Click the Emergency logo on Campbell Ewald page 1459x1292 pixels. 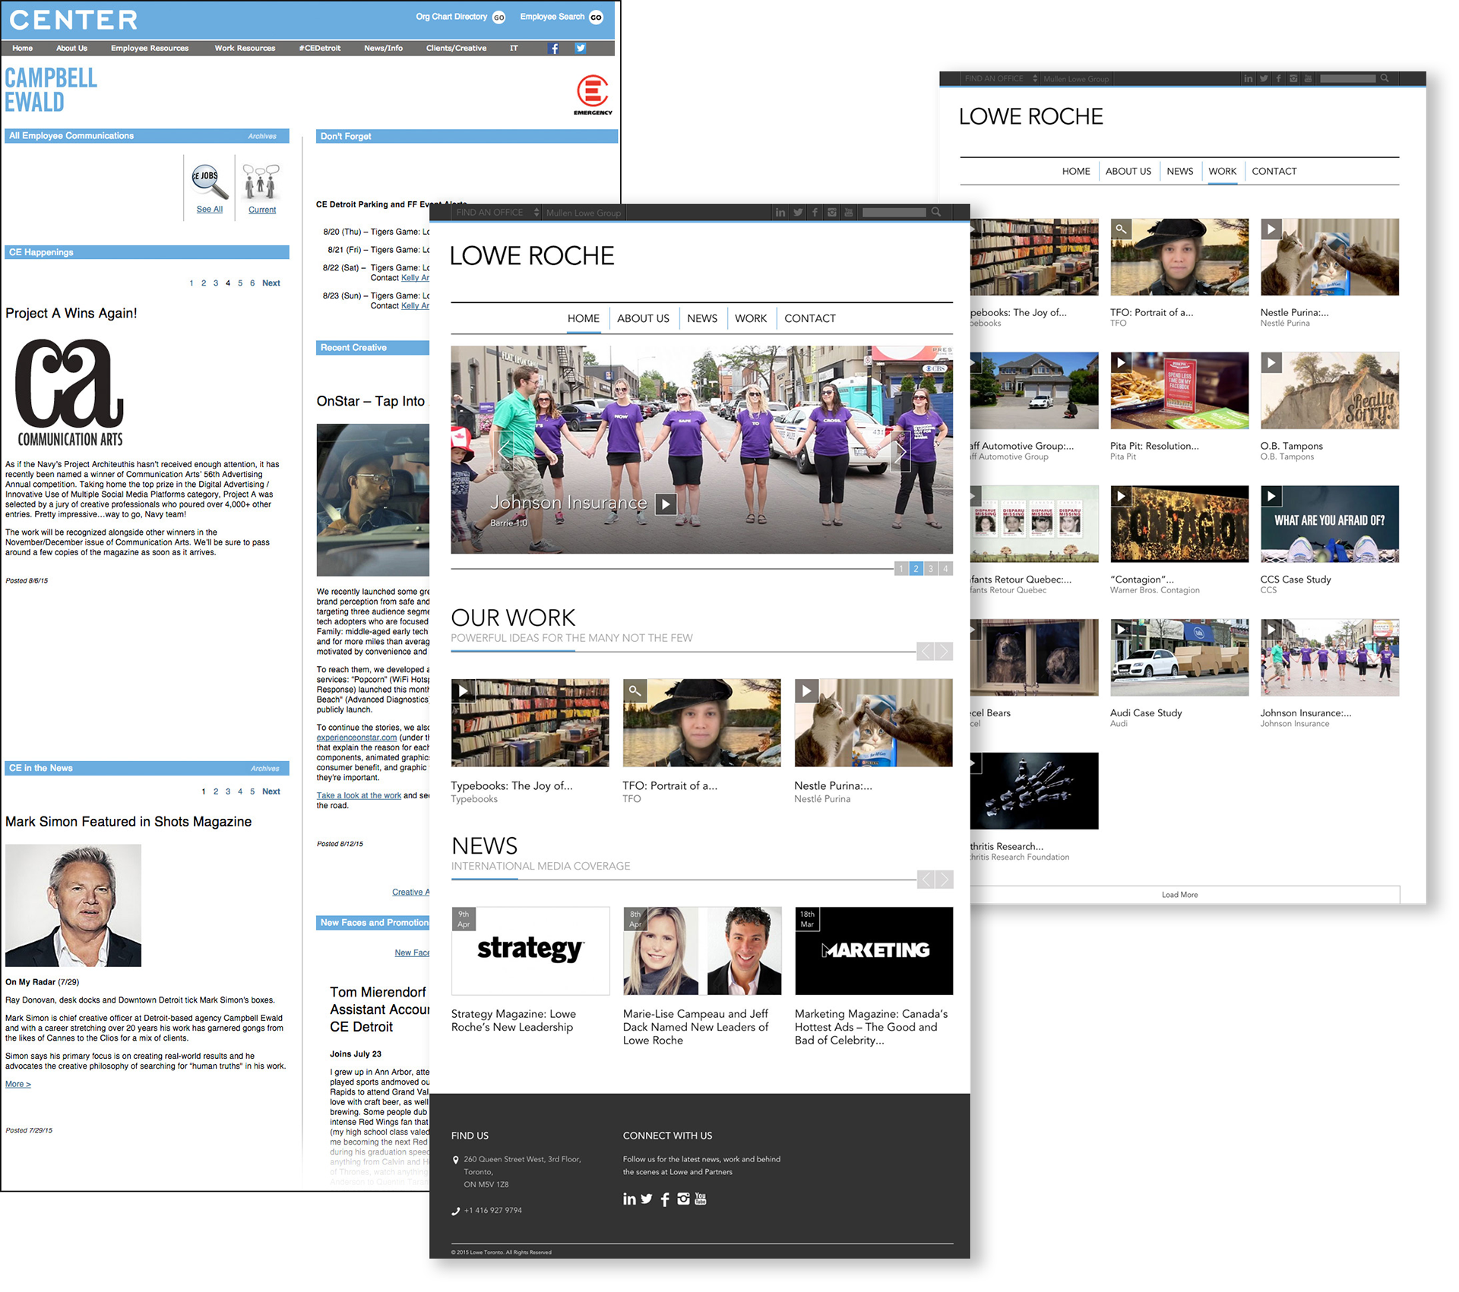point(593,95)
